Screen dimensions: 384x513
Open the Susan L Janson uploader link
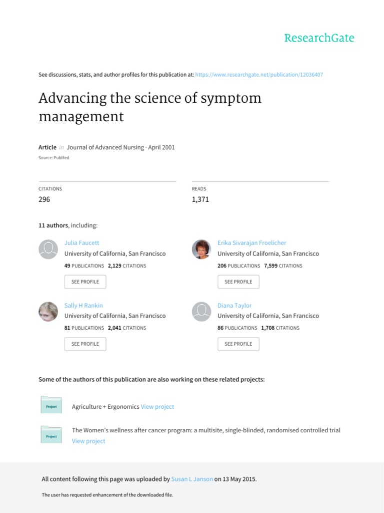coord(192,479)
